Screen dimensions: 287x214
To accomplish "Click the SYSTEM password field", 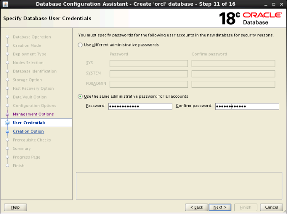I will (149, 74).
